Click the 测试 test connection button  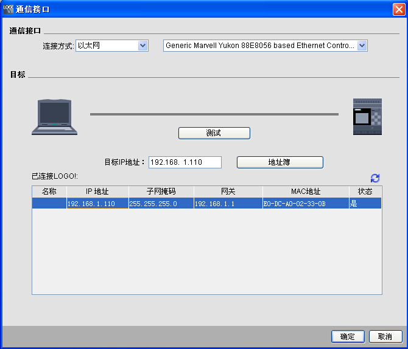[214, 133]
